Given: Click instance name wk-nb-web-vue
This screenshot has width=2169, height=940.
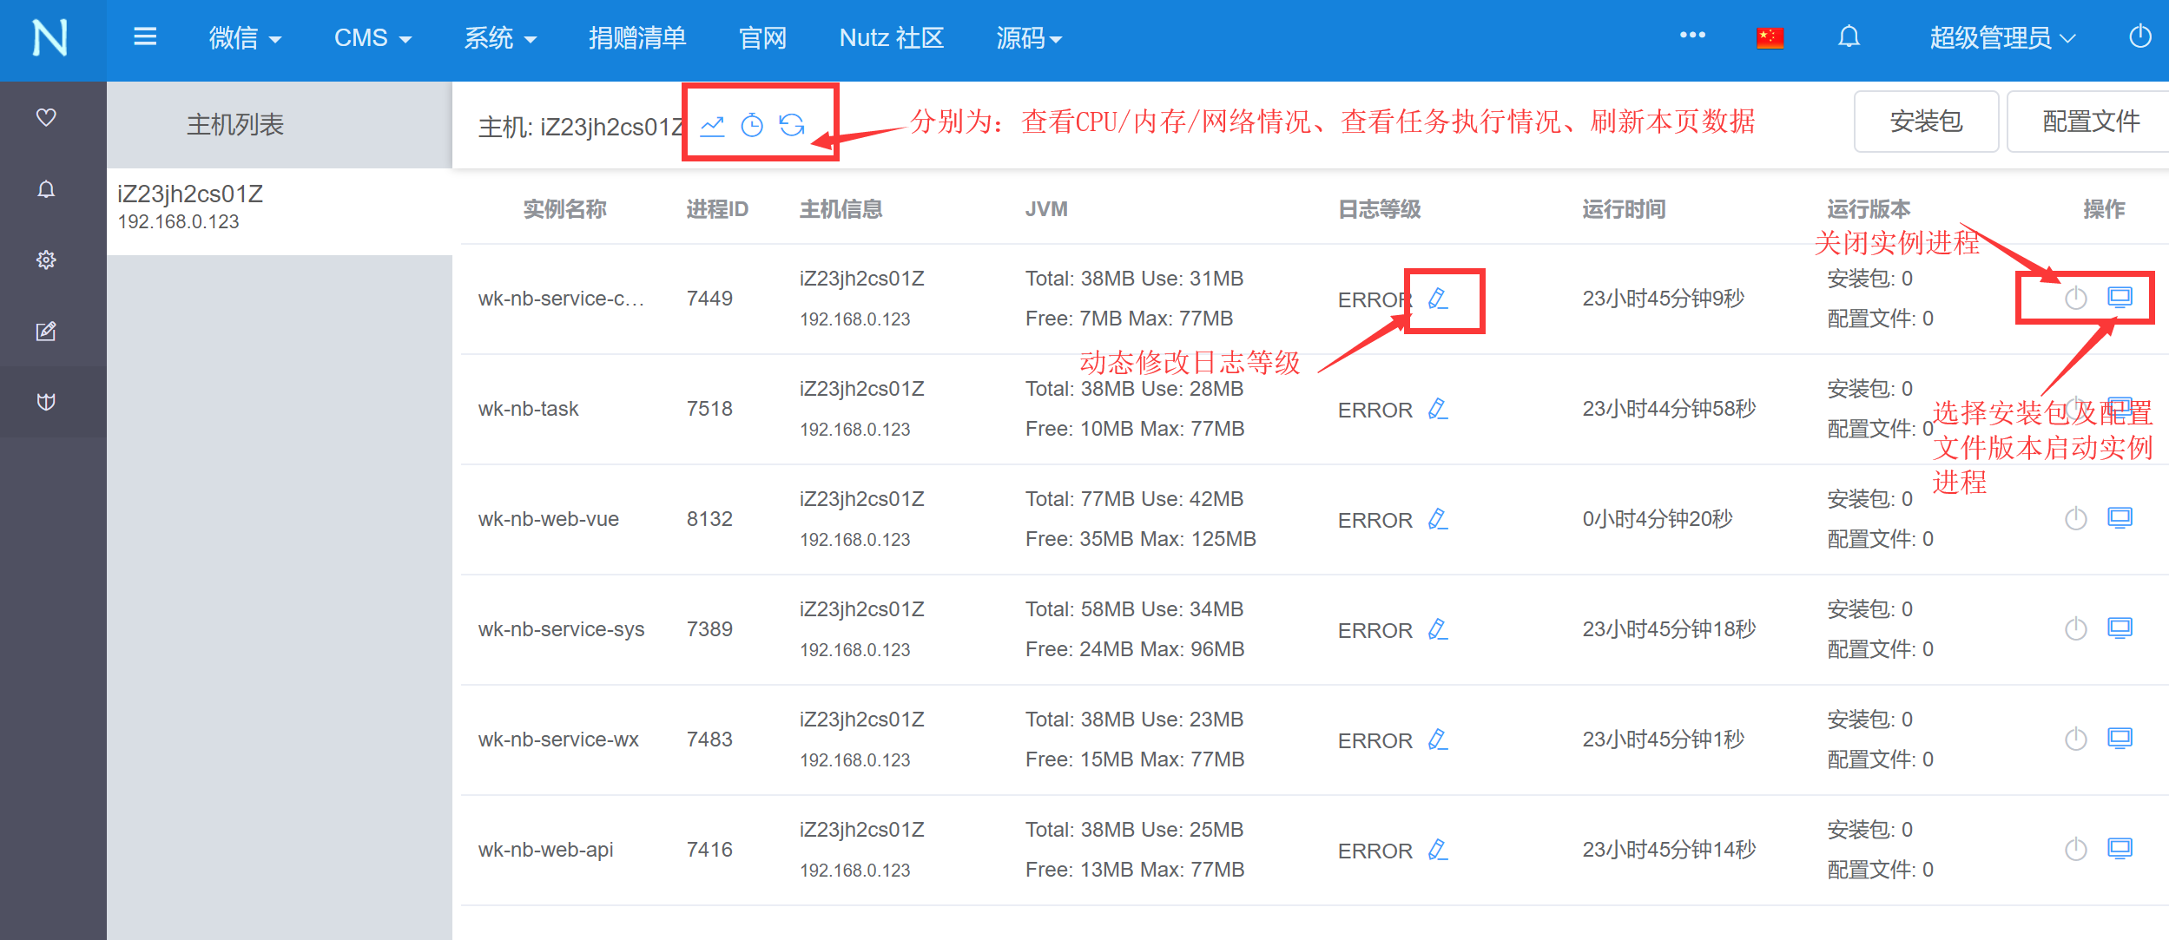Looking at the screenshot, I should click(549, 519).
